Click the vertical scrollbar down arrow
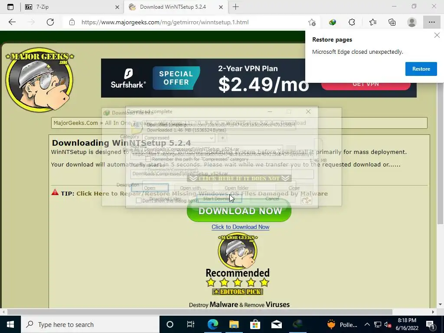This screenshot has height=333, width=444. coord(440,305)
